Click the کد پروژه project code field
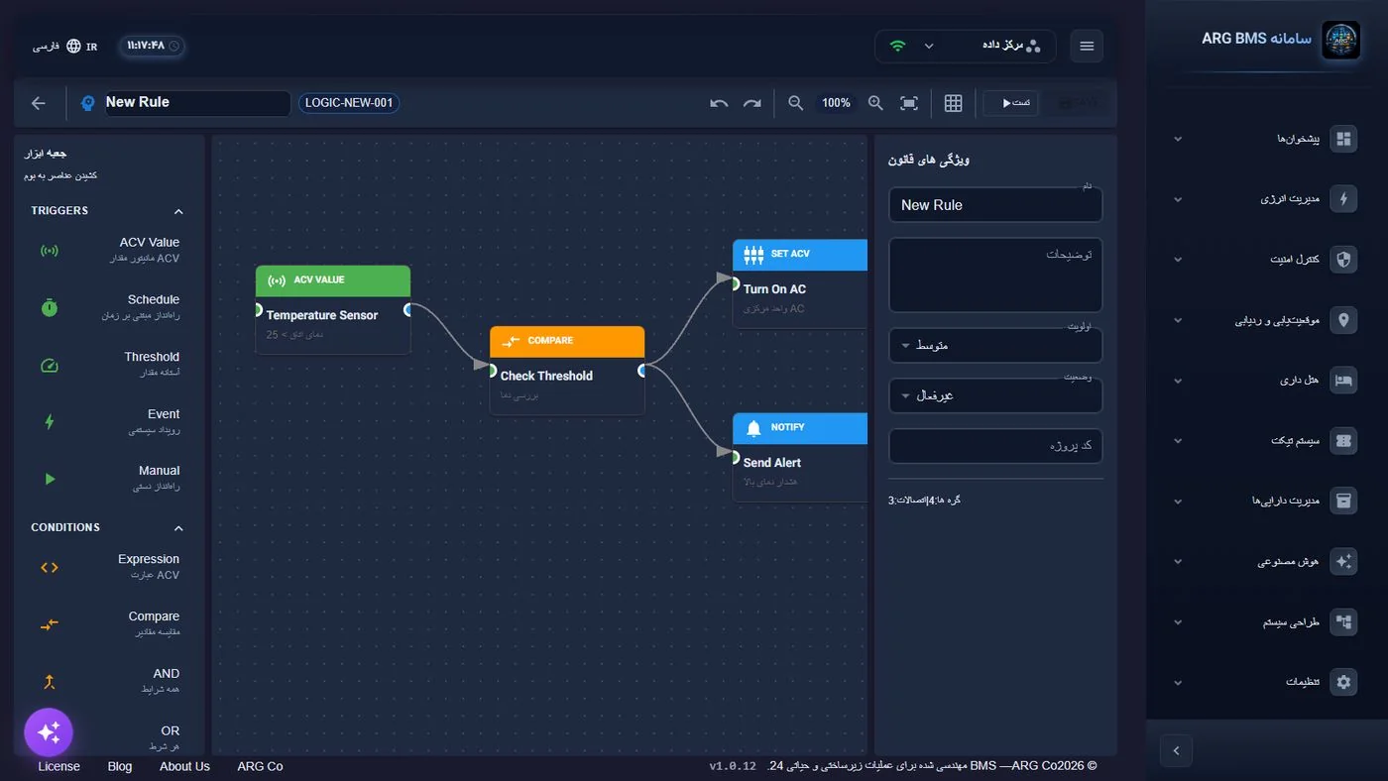 995,446
